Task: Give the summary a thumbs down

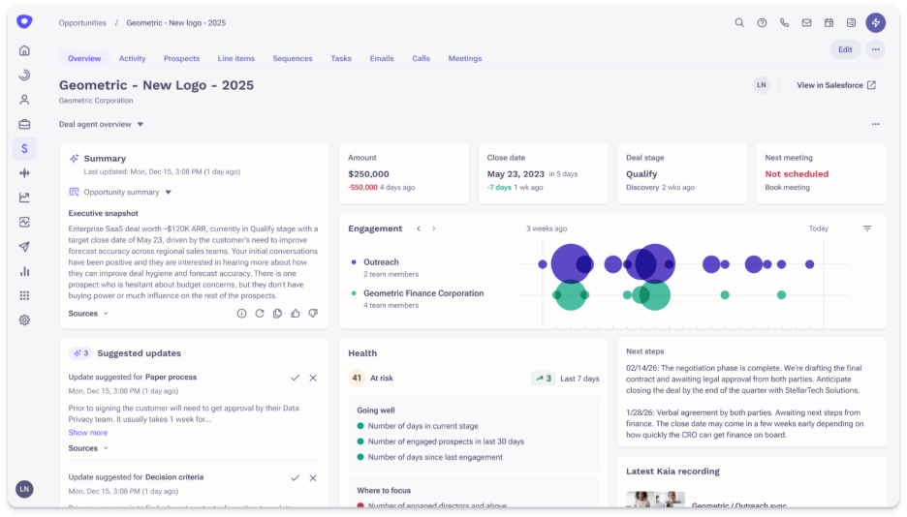Action: pos(313,313)
